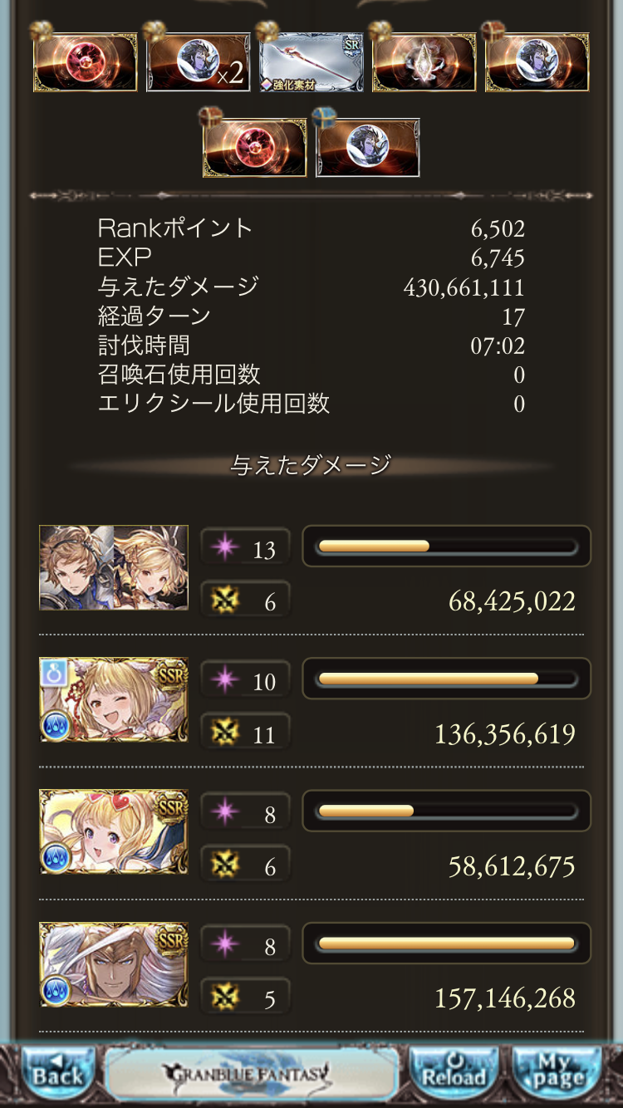Tap the Back button
623x1108 pixels.
[x=56, y=1074]
